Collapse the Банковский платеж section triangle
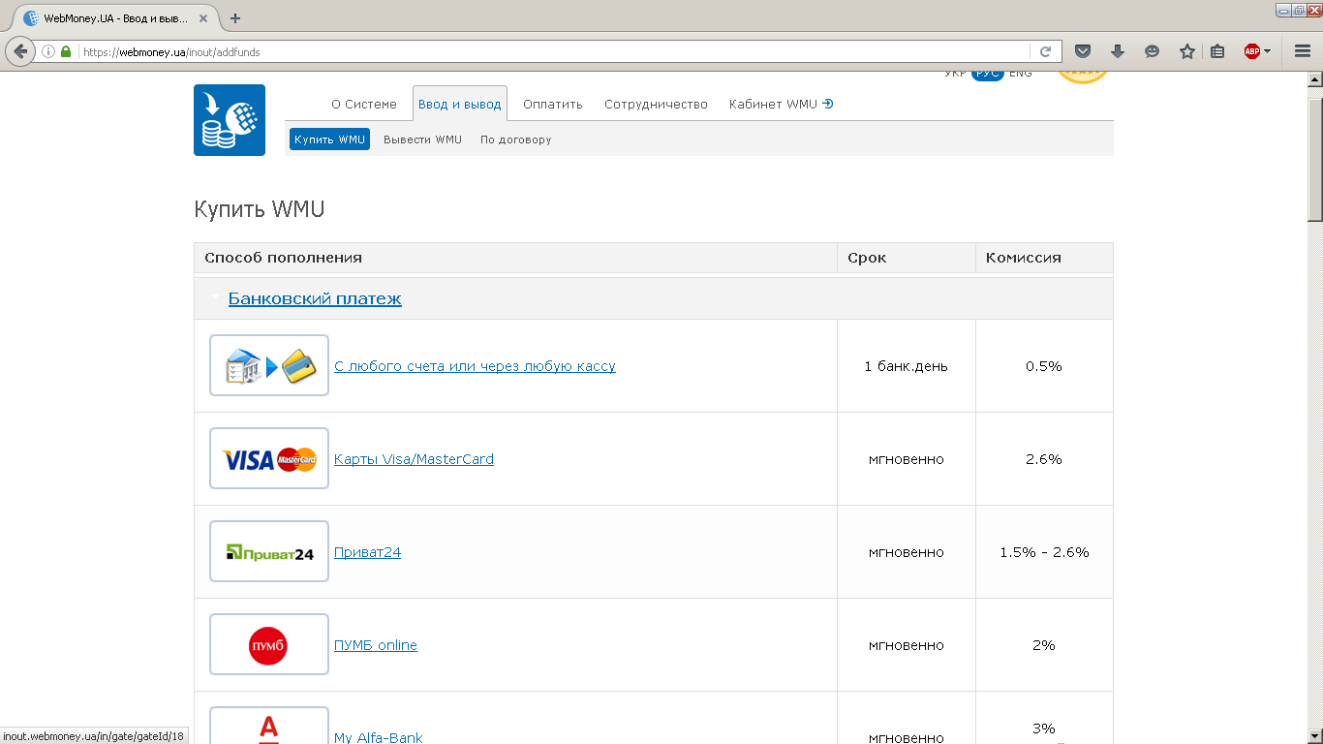Image resolution: width=1323 pixels, height=744 pixels. [x=215, y=298]
